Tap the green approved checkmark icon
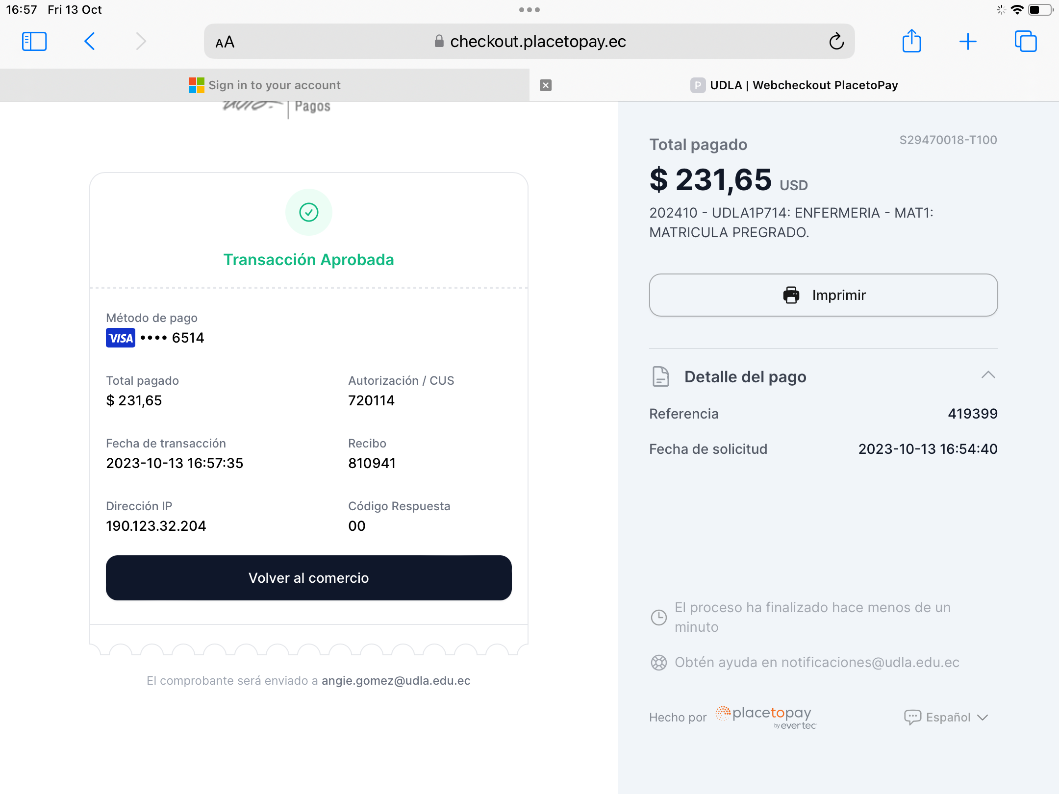 point(309,212)
